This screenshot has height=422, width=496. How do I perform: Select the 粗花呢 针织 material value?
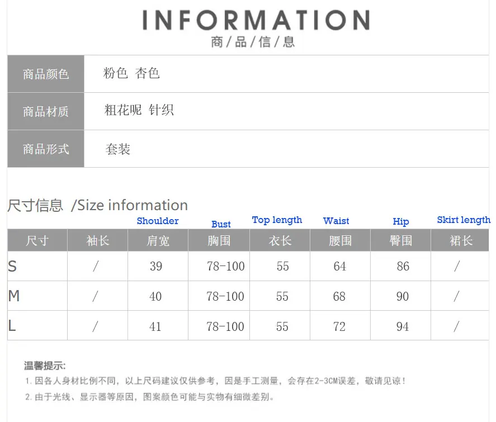(x=139, y=110)
